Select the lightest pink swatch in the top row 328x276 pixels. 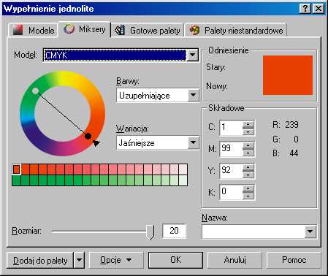(183, 169)
